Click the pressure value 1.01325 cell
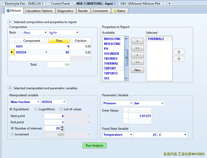 [140, 116]
